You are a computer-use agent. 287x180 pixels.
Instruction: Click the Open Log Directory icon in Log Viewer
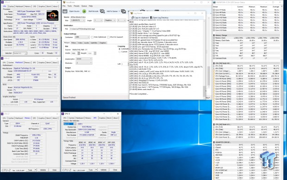(151, 18)
